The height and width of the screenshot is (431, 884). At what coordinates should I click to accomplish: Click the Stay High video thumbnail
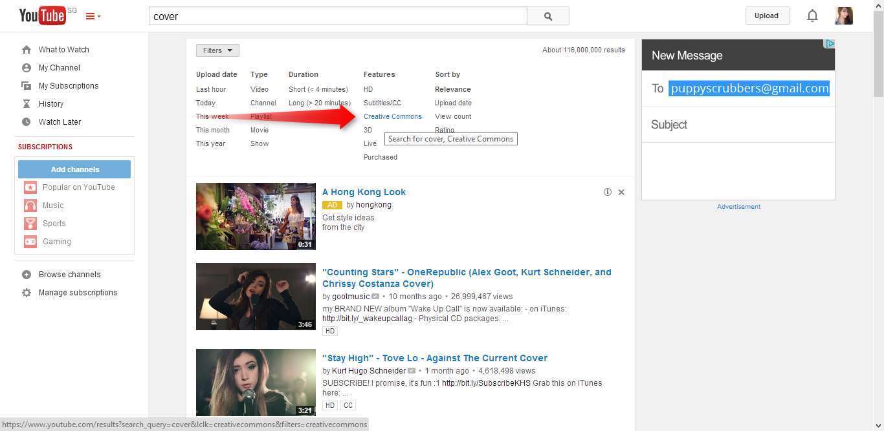point(256,383)
